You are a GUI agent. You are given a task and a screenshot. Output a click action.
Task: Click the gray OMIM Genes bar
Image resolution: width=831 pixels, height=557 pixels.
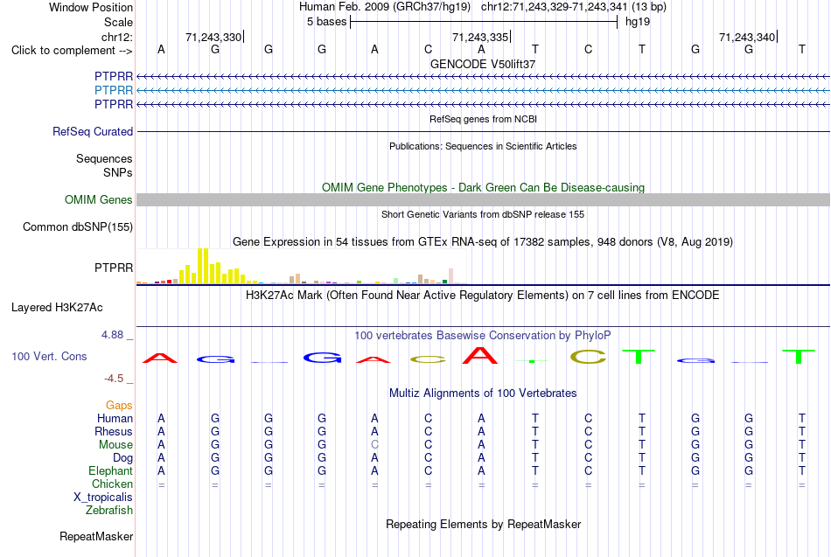pyautogui.click(x=483, y=199)
